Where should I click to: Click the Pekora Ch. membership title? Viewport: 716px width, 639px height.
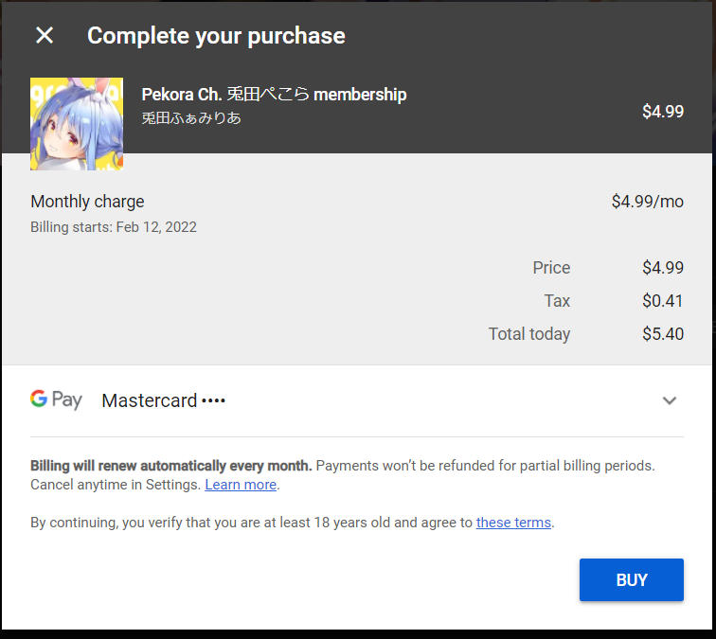[274, 95]
